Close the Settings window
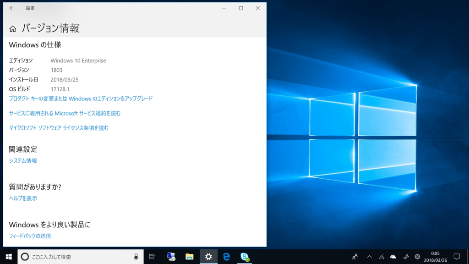The image size is (469, 264). (258, 8)
